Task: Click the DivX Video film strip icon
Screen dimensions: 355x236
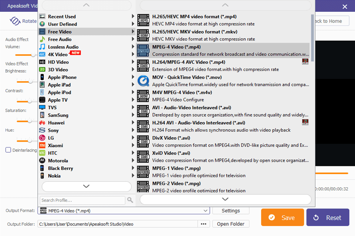Action: pyautogui.click(x=143, y=142)
